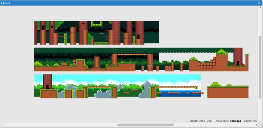The height and width of the screenshot is (128, 263).
Task: Select the separate grass block tilemap at bottom right
Action: (x=227, y=90)
